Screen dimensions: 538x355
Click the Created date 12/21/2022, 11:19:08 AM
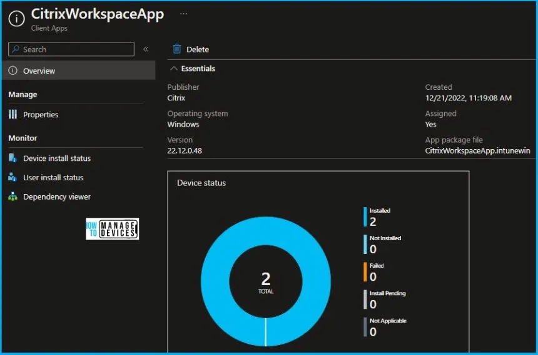pyautogui.click(x=469, y=98)
